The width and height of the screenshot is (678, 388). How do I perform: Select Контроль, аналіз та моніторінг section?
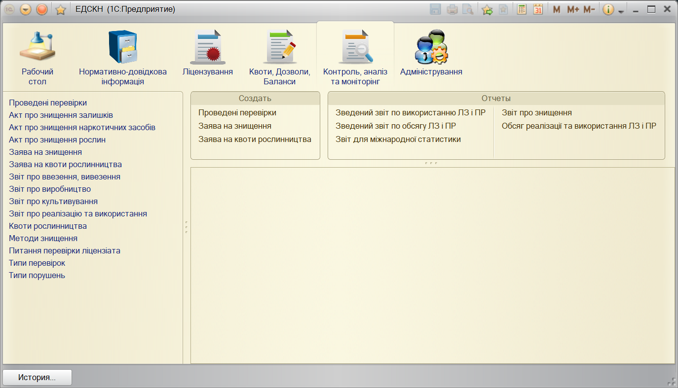click(355, 57)
